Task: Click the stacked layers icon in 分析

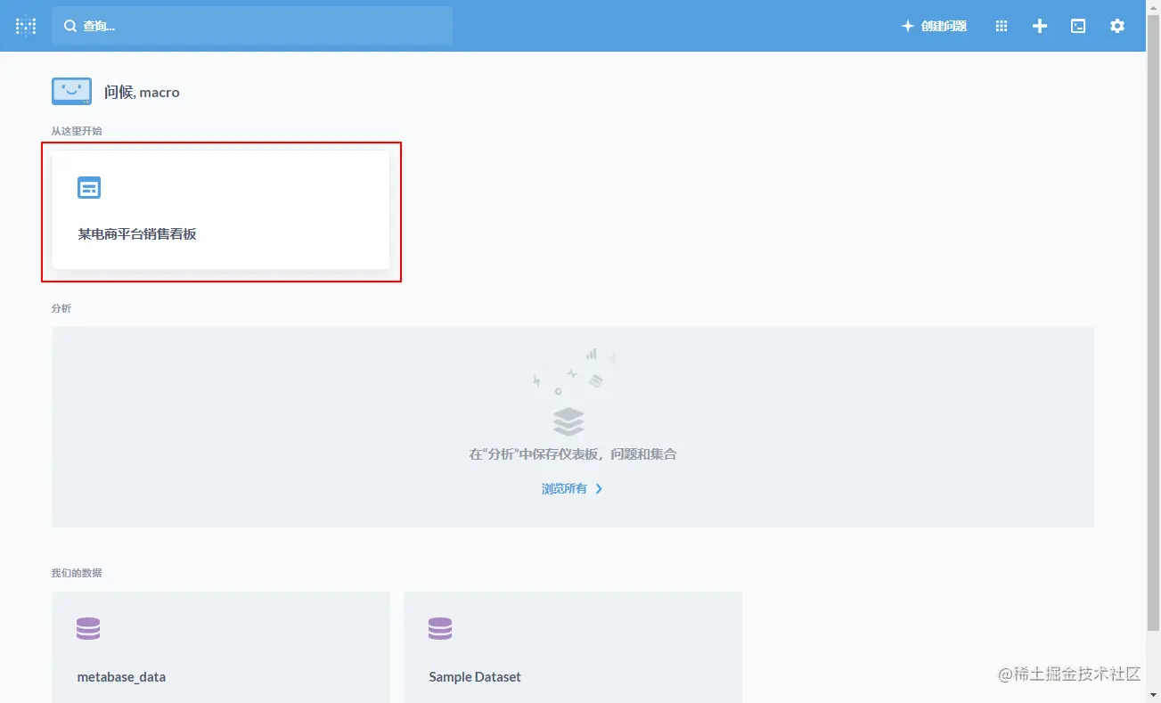Action: pyautogui.click(x=568, y=421)
